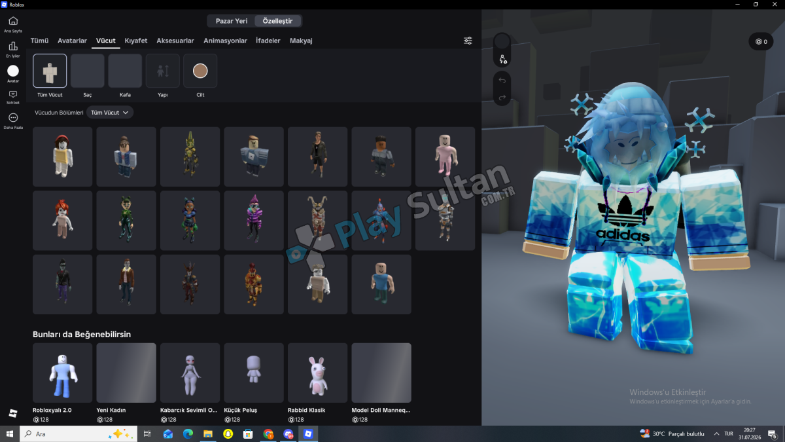Open Daha Fazla menu in sidebar
This screenshot has width=785, height=442.
point(12,120)
